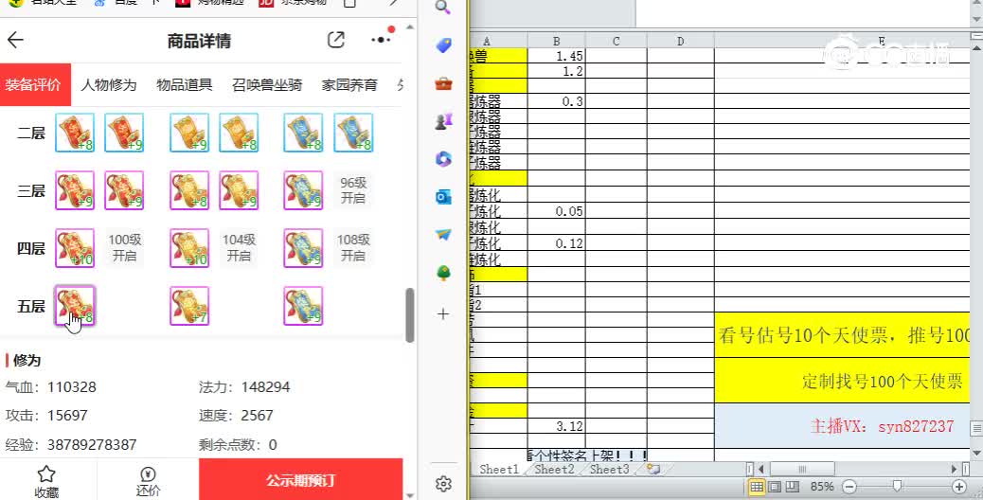Open the blue shopping tag sidebar icon

443,45
